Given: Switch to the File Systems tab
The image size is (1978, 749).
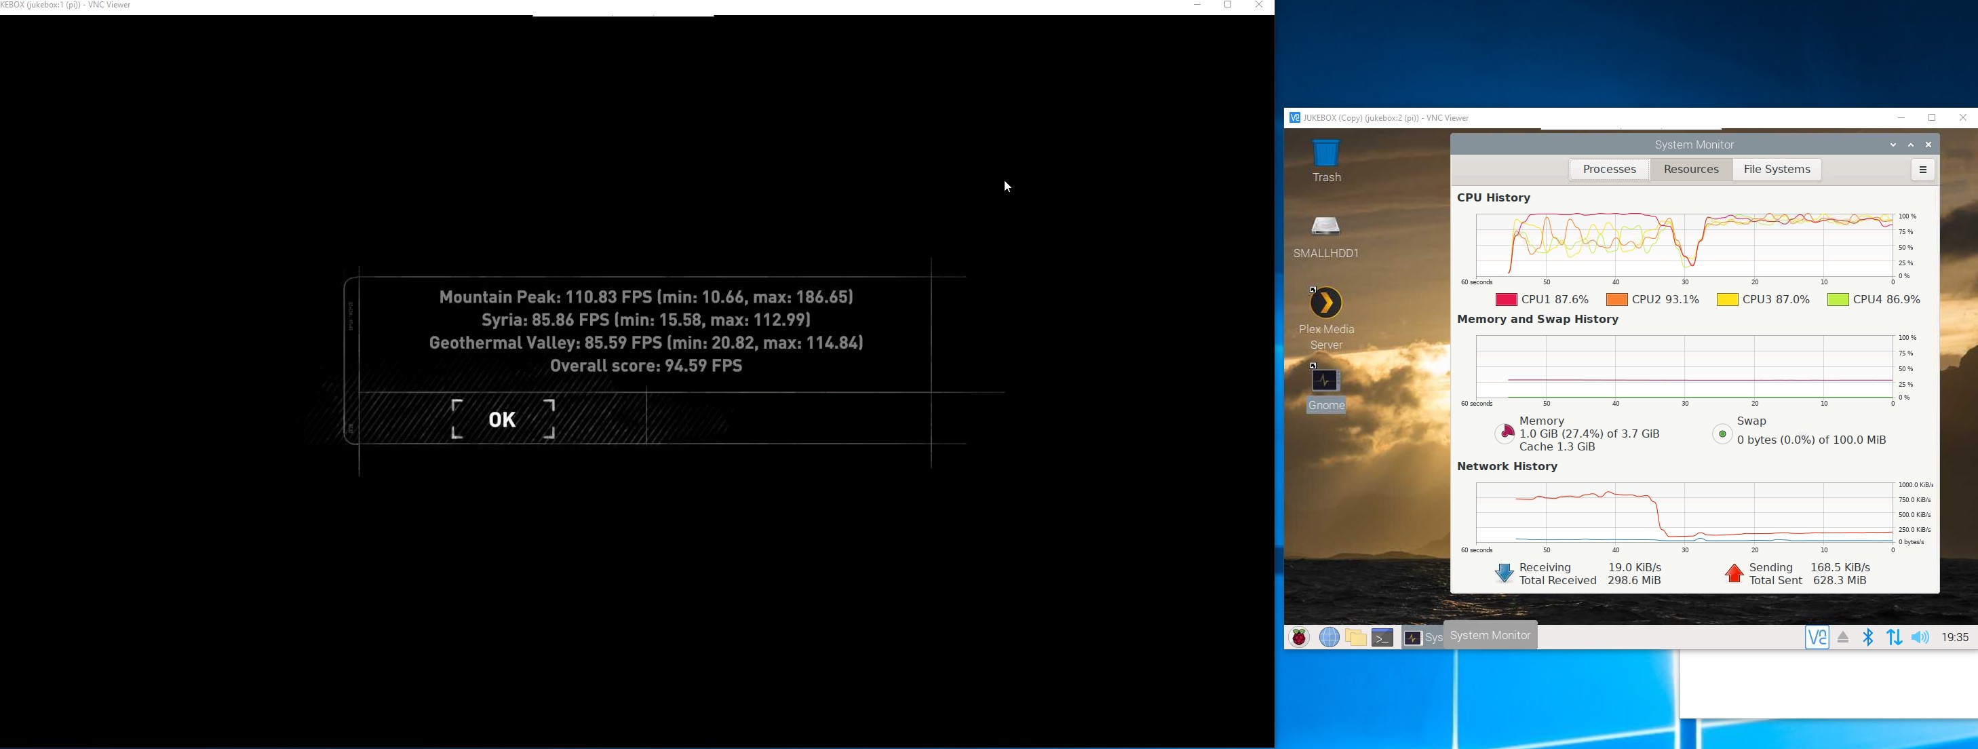Looking at the screenshot, I should pos(1777,170).
